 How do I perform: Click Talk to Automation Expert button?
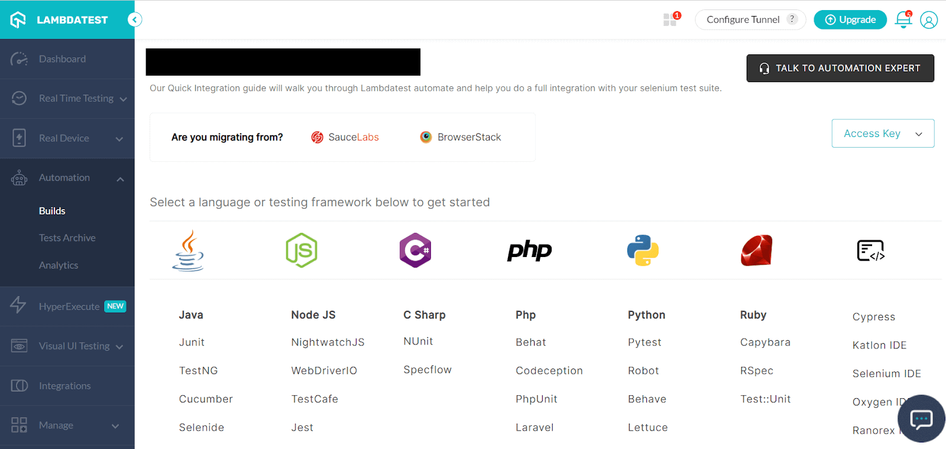840,68
